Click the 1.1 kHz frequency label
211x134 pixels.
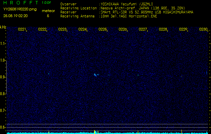[3, 44]
